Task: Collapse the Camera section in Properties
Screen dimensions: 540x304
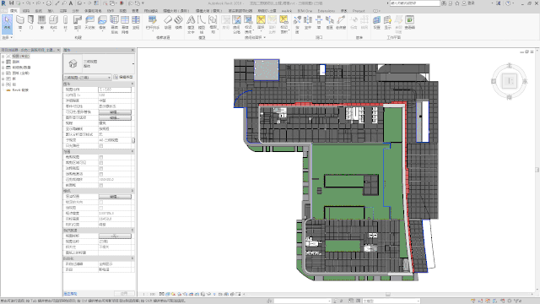Action: [132, 191]
